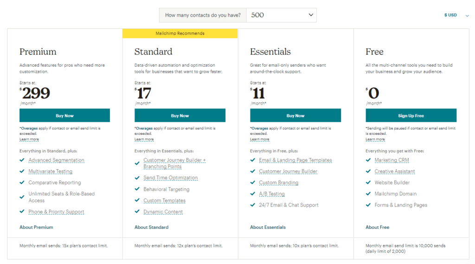Open the Custom Templates feature link
This screenshot has height=264, width=475.
pos(165,201)
